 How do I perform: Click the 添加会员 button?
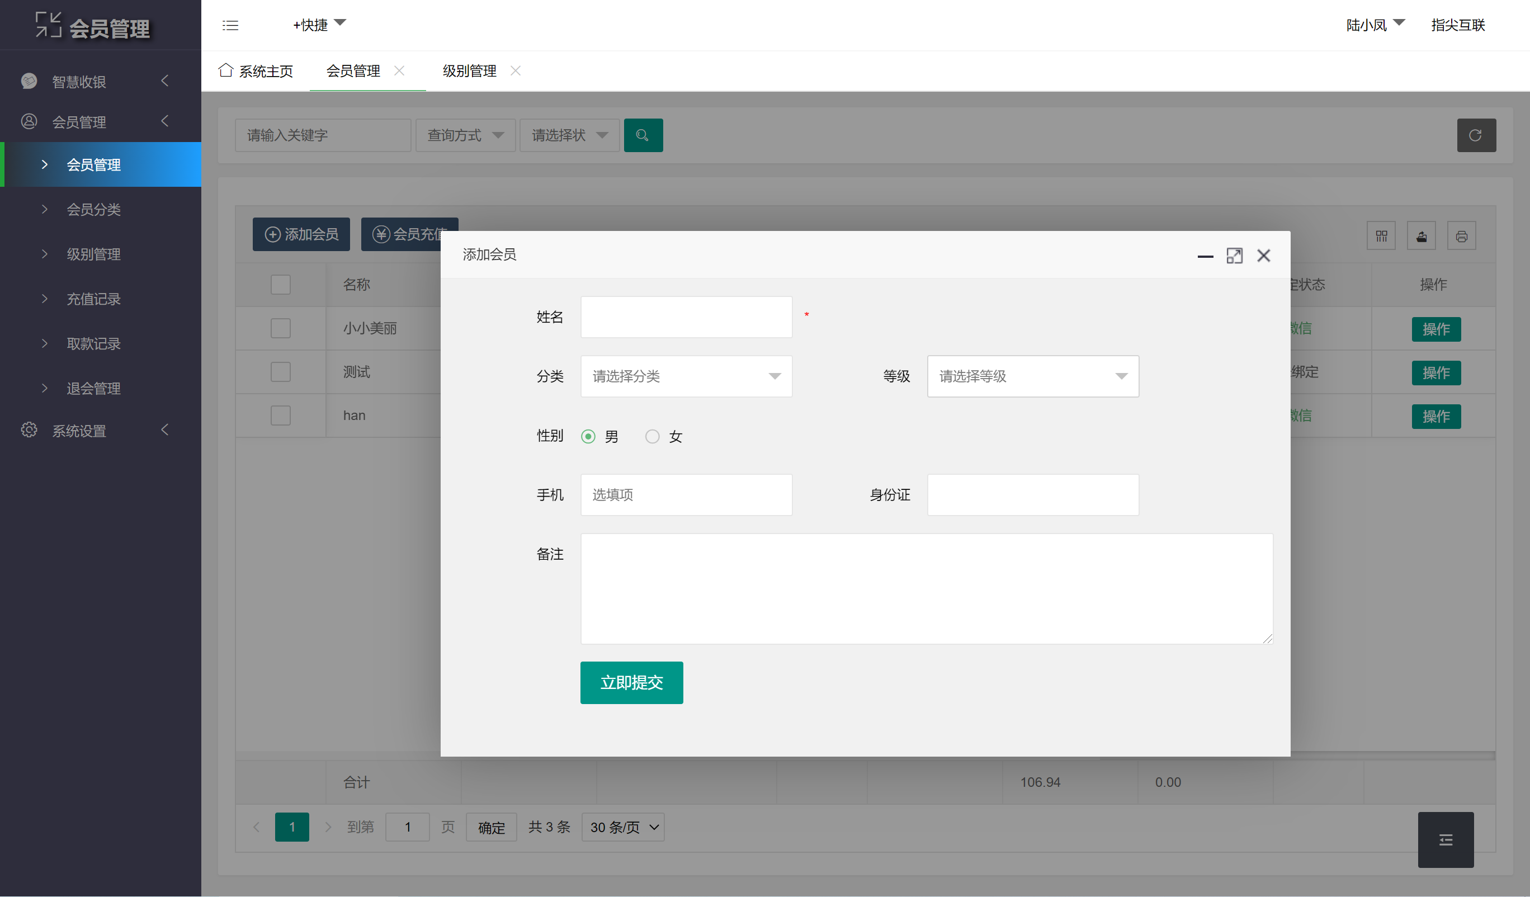tap(301, 234)
